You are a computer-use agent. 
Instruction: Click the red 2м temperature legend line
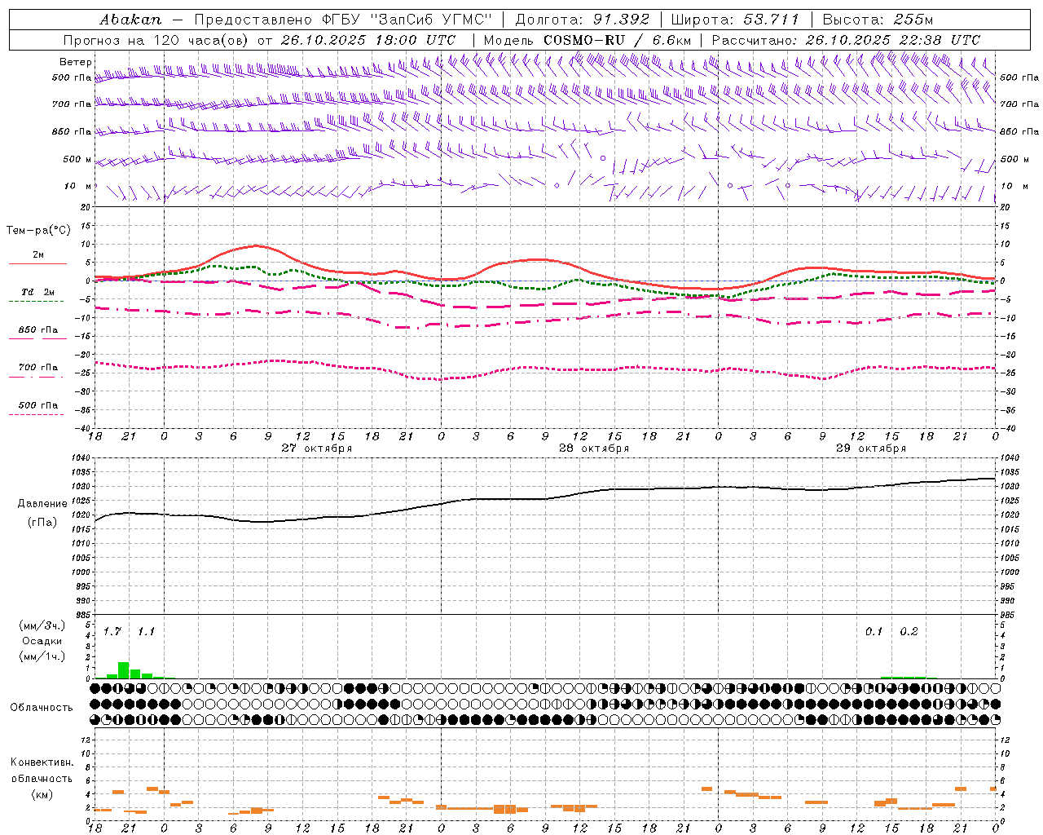[37, 263]
